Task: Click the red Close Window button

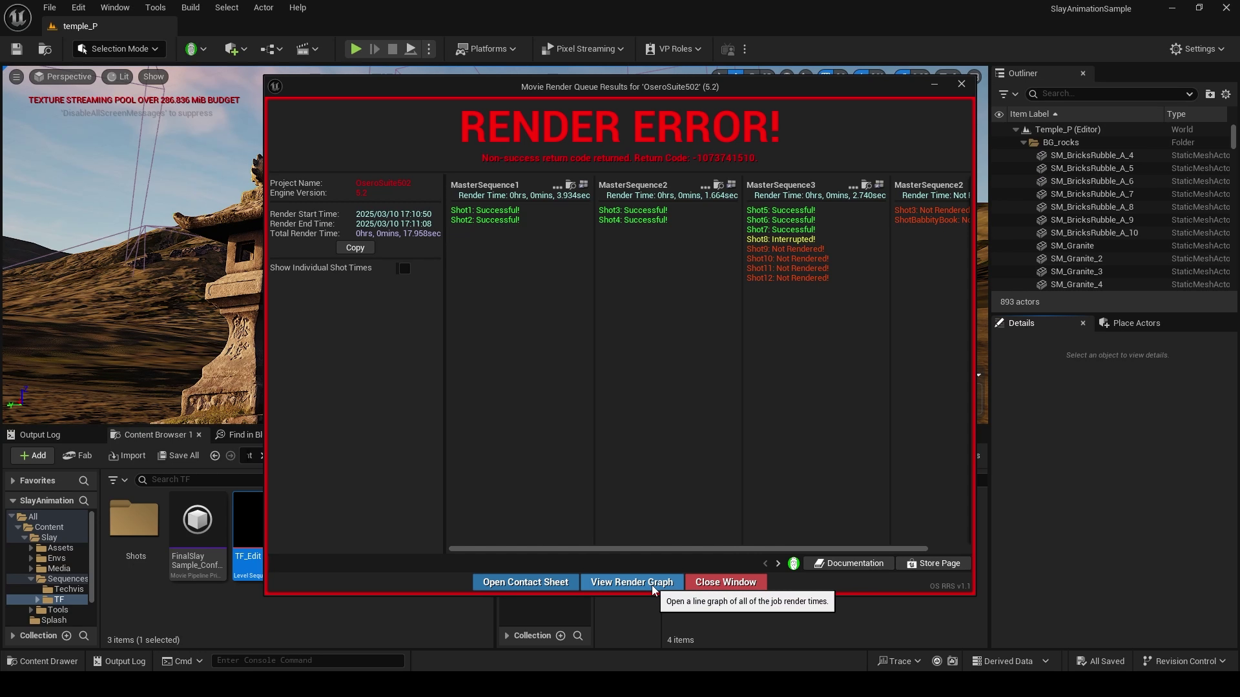Action: coord(725,582)
